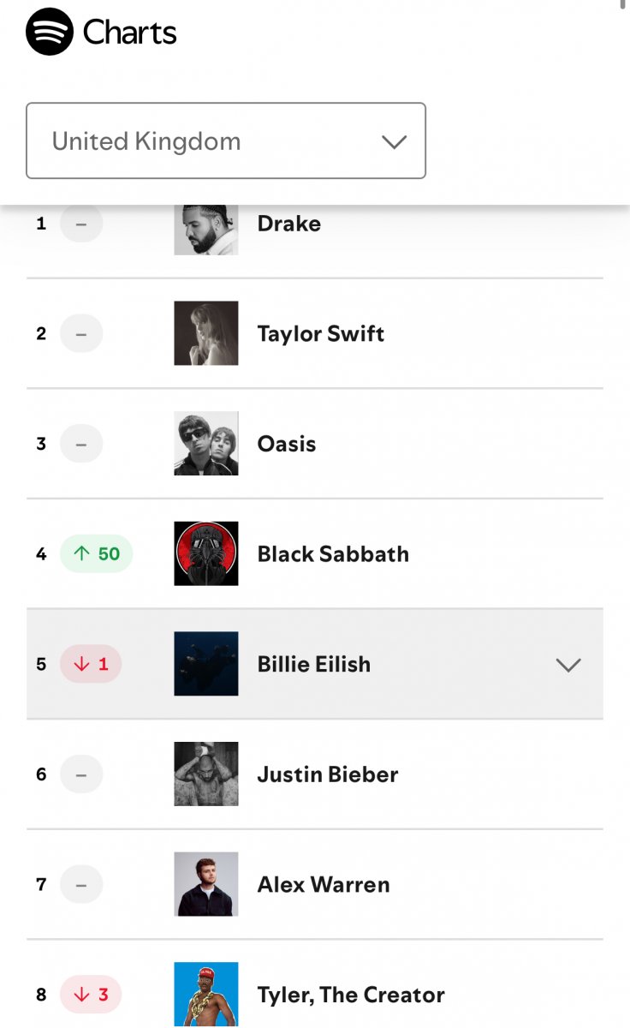This screenshot has height=1028, width=630.
Task: Click the Spotify logo icon
Action: point(50,32)
